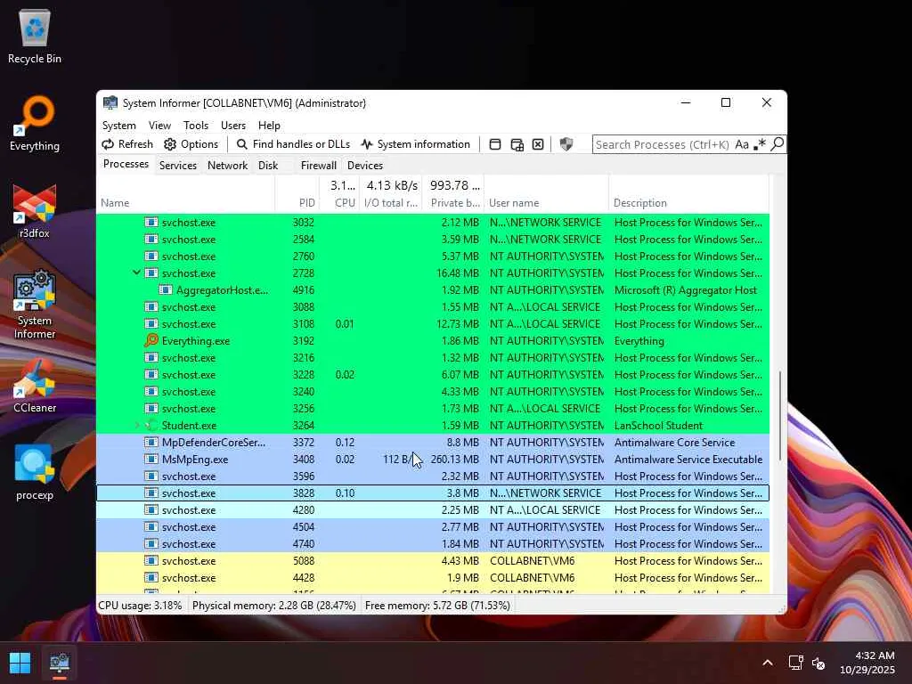The height and width of the screenshot is (684, 912).
Task: Click the COLLABNET\VM6 user of PID 4428
Action: tap(533, 577)
